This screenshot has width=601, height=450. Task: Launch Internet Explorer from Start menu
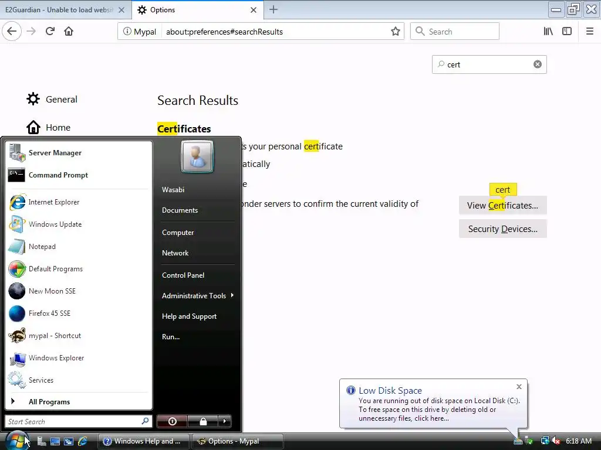(x=79, y=202)
